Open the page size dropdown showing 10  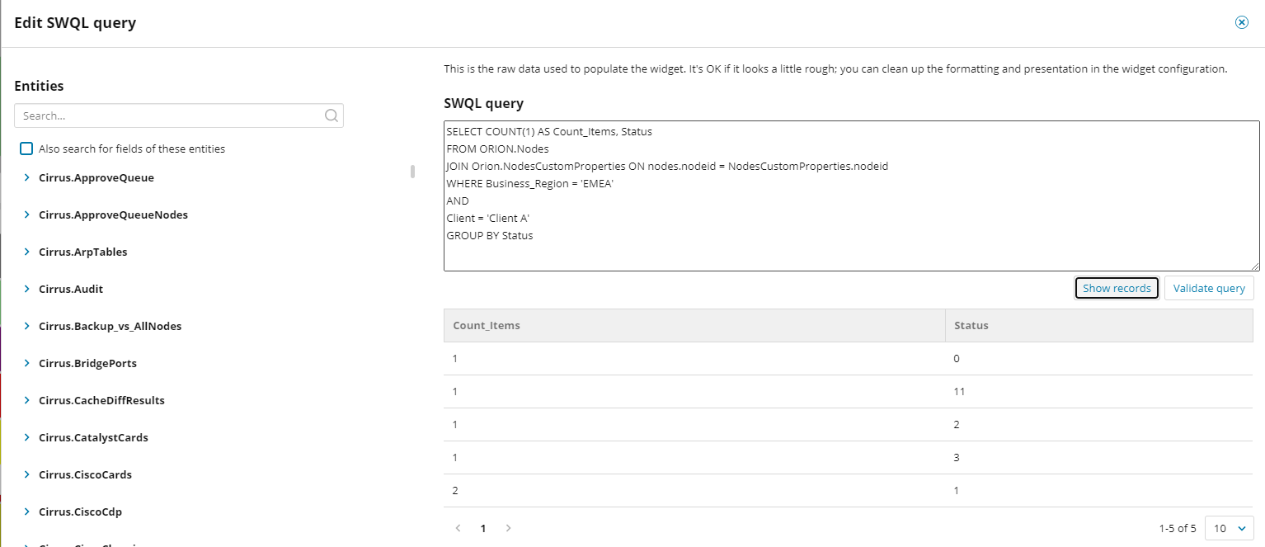(1229, 528)
